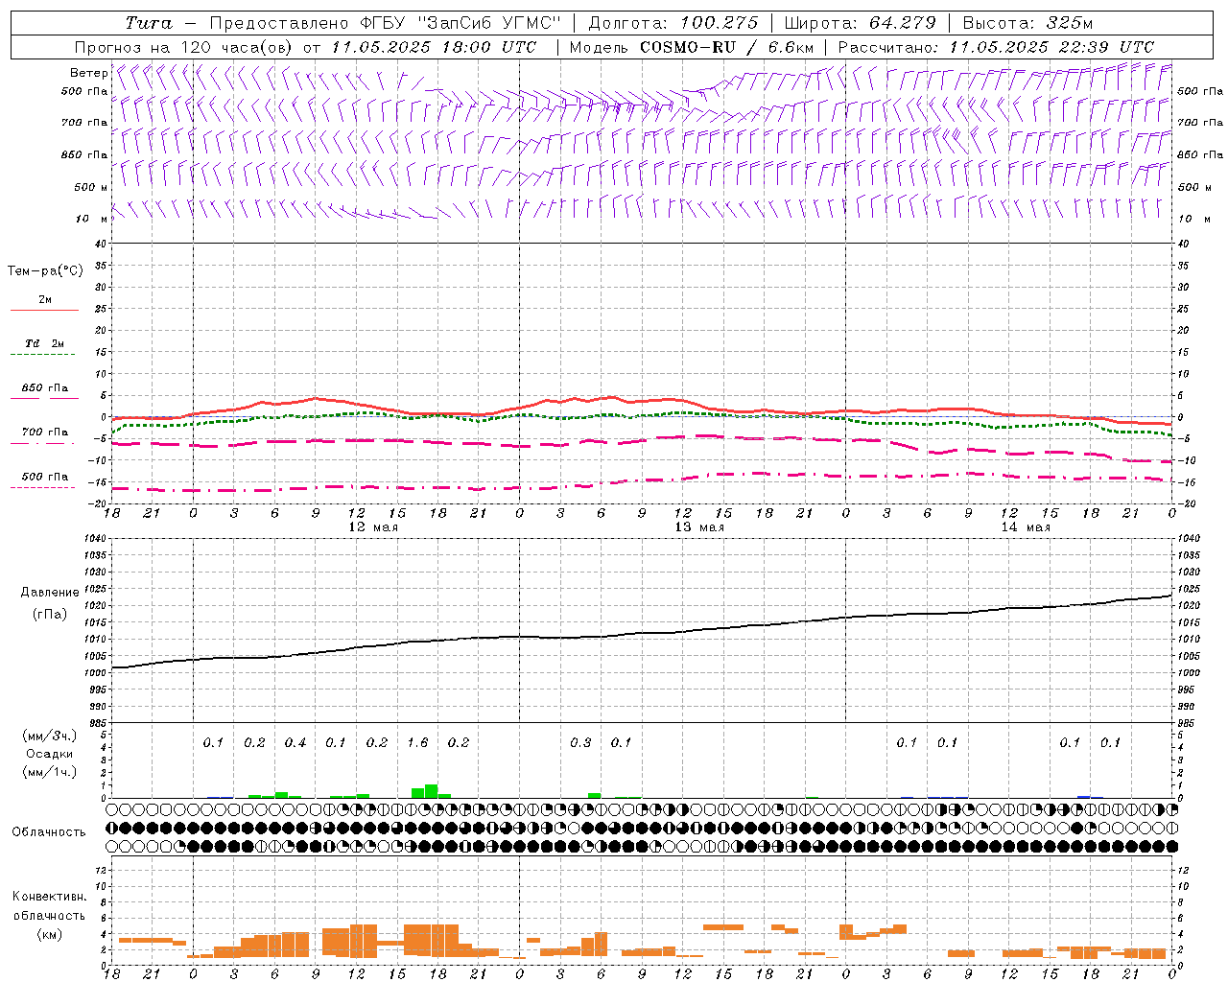Click the "0.4" precipitation amount value
1228x982 pixels.
pyautogui.click(x=295, y=743)
